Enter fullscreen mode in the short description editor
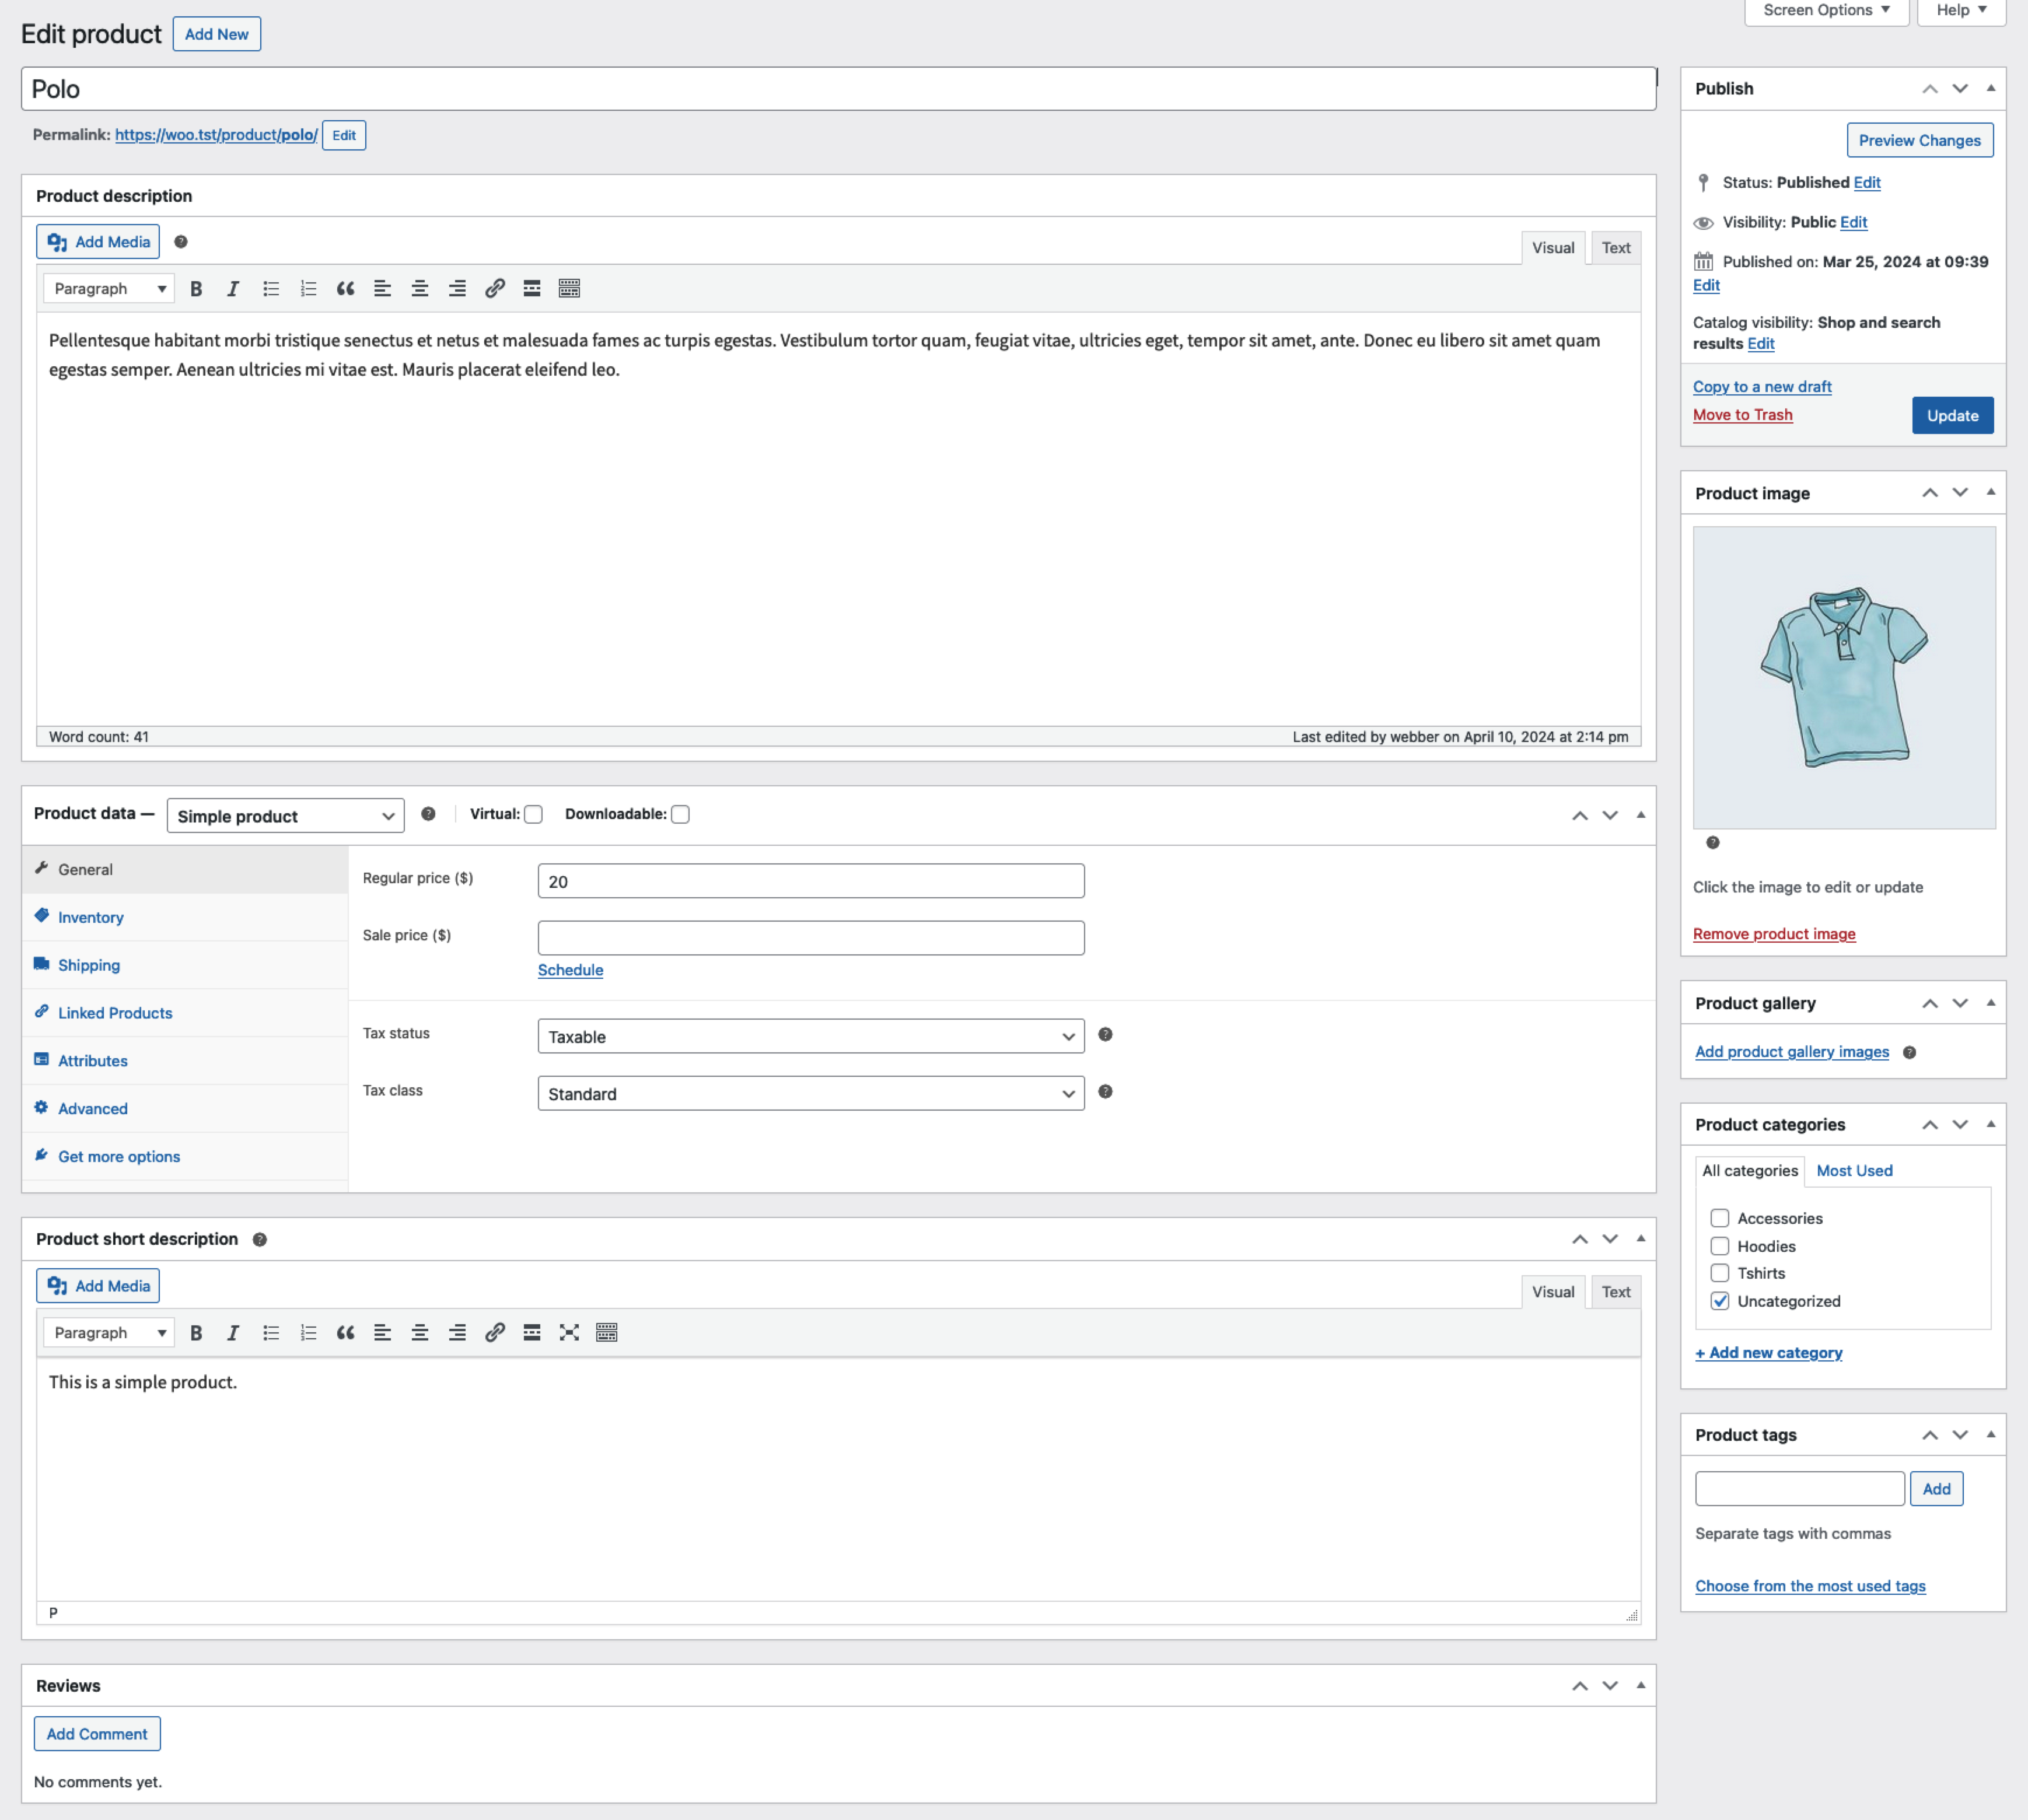The image size is (2028, 1820). 569,1332
